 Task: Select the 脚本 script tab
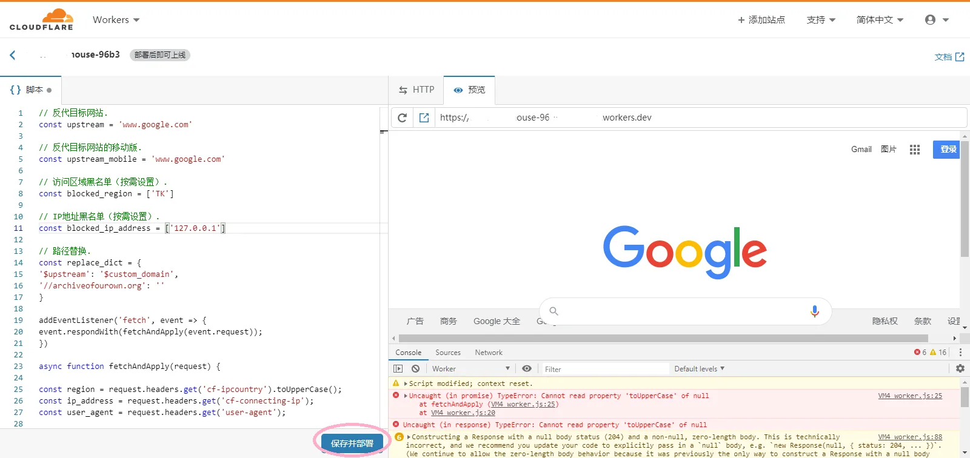31,90
